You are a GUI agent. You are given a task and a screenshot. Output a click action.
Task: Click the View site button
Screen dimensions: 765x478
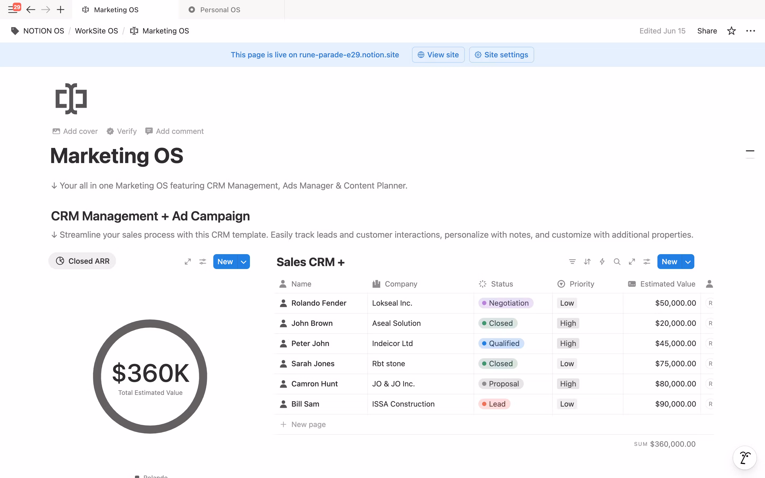(x=438, y=55)
